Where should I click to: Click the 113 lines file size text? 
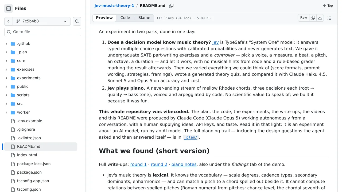pos(183,18)
